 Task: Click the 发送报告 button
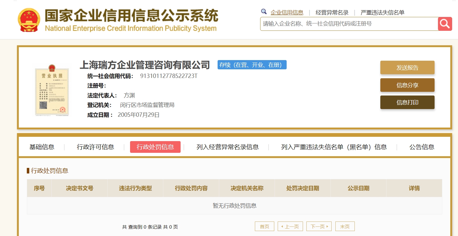[x=407, y=67]
